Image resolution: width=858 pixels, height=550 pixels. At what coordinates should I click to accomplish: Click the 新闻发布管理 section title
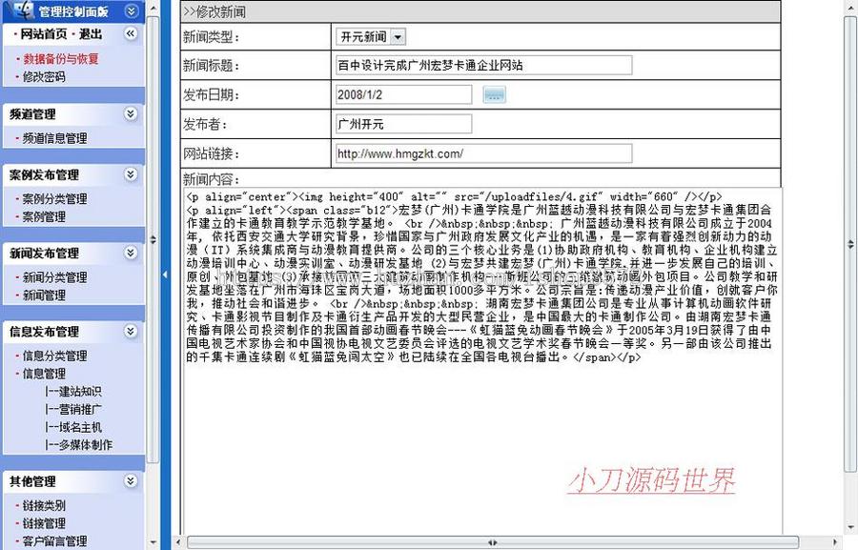[44, 254]
